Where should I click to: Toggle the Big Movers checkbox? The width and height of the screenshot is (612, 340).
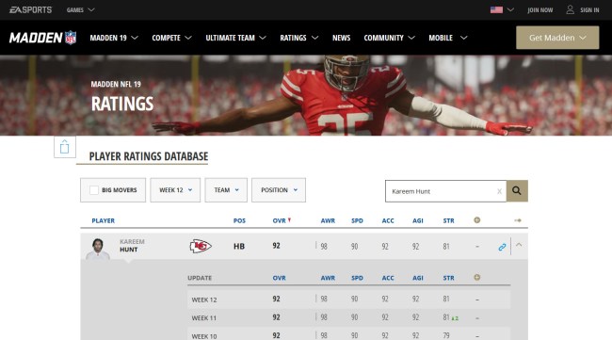94,190
